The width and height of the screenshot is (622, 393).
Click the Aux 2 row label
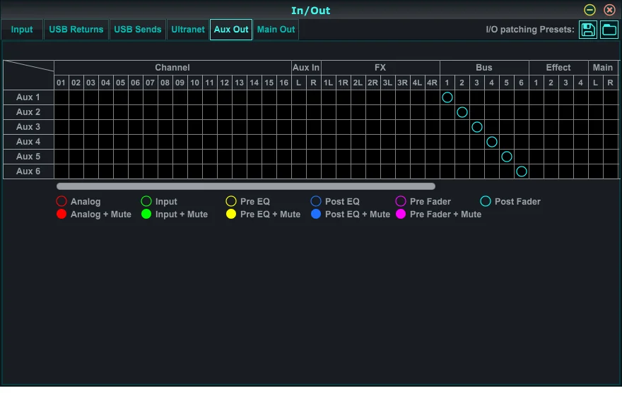point(28,112)
